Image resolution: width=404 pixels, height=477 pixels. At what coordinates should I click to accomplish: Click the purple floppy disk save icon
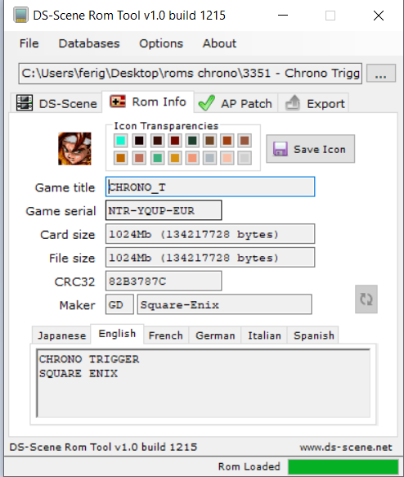coord(280,149)
